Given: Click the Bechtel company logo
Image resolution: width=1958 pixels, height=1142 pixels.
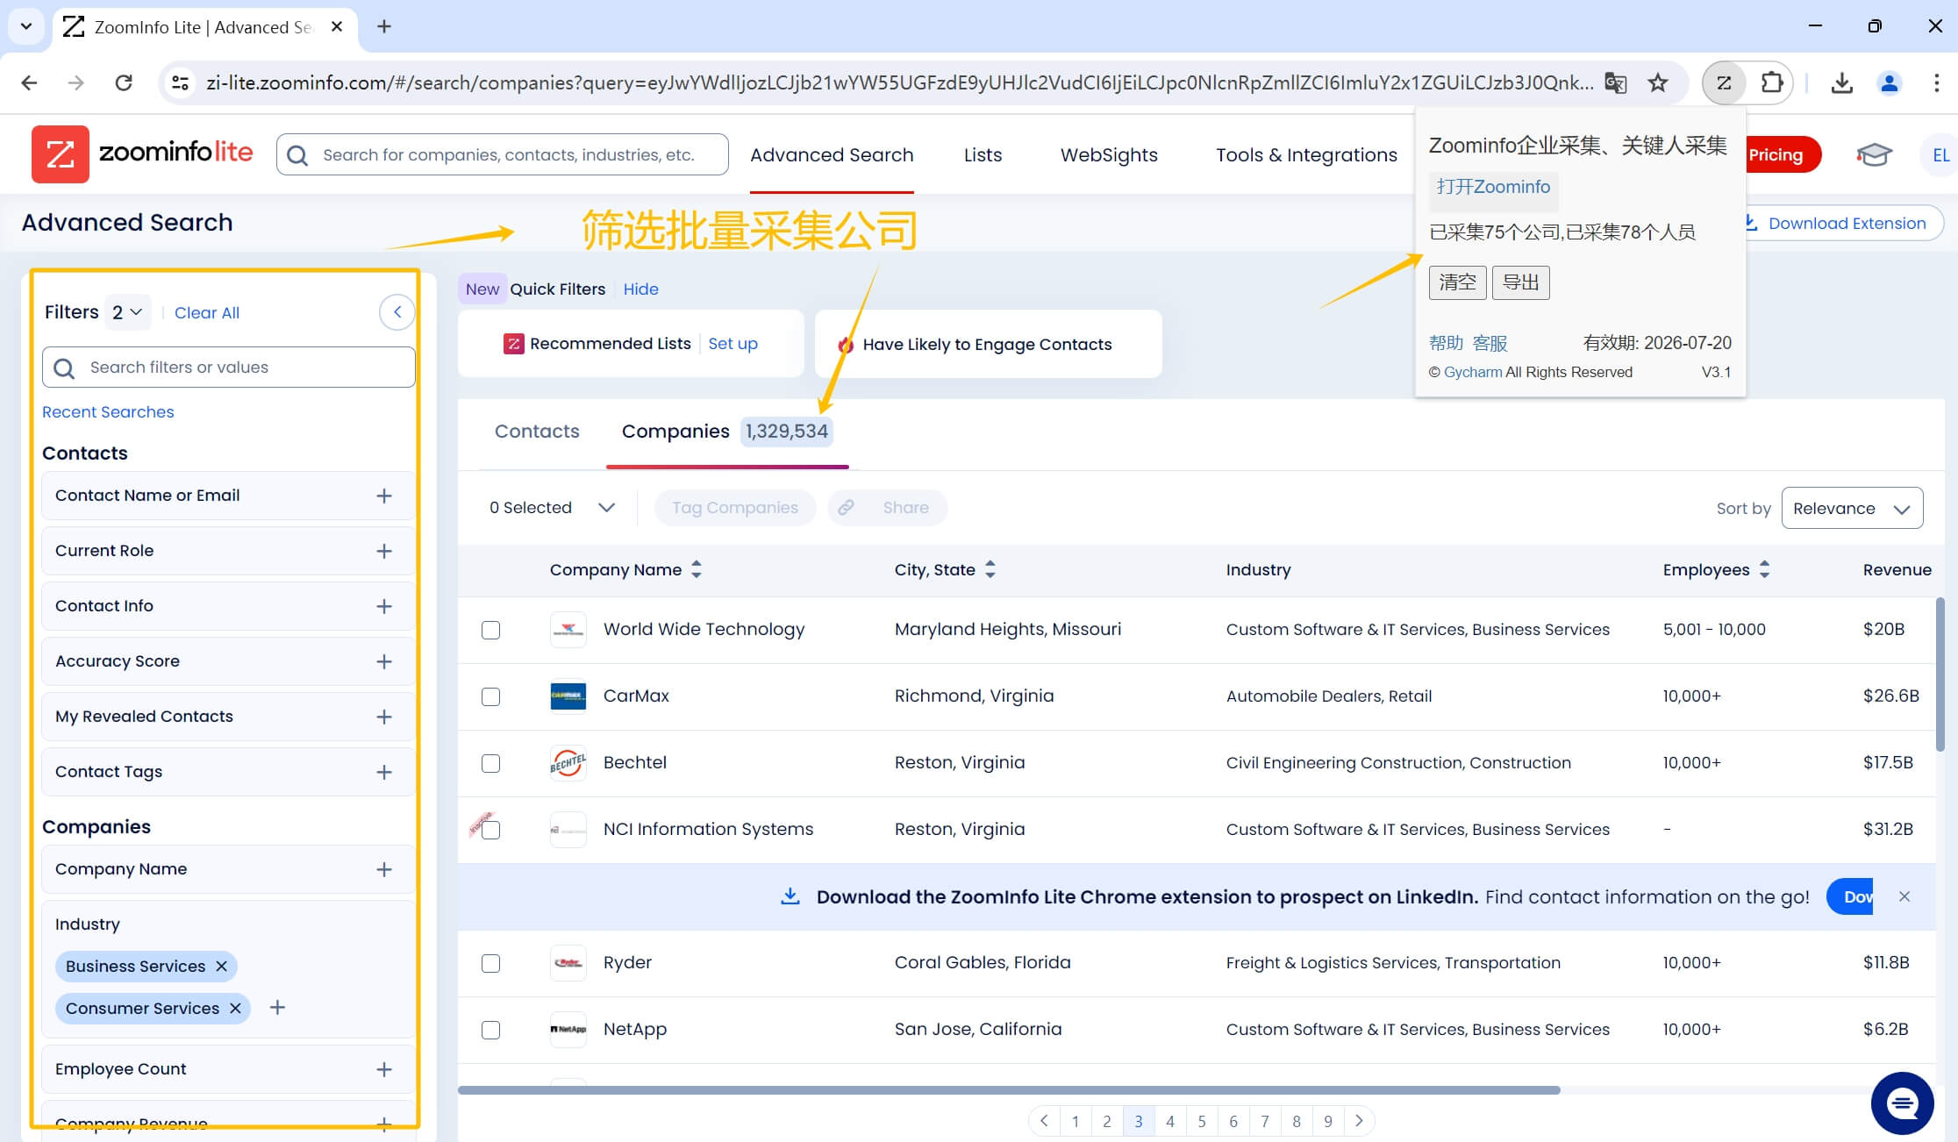Looking at the screenshot, I should pos(568,763).
